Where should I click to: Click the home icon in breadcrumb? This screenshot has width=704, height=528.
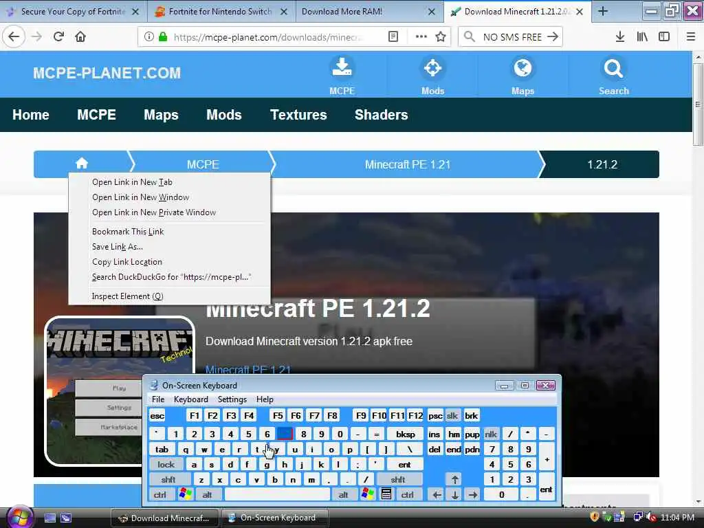82,164
